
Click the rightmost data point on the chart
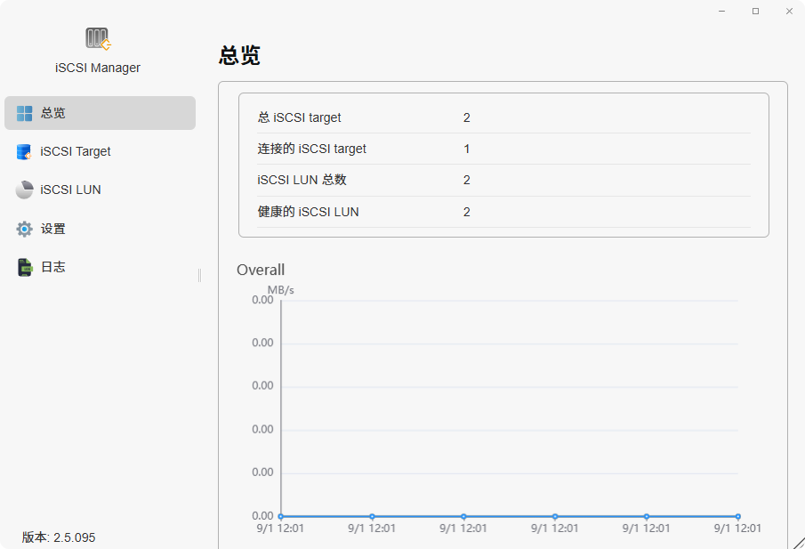coord(737,515)
